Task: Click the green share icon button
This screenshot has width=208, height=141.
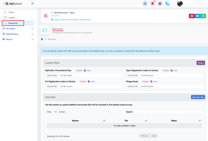Action: pos(203,16)
